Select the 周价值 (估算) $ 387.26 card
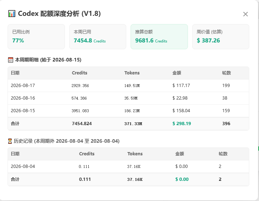 click(221, 37)
